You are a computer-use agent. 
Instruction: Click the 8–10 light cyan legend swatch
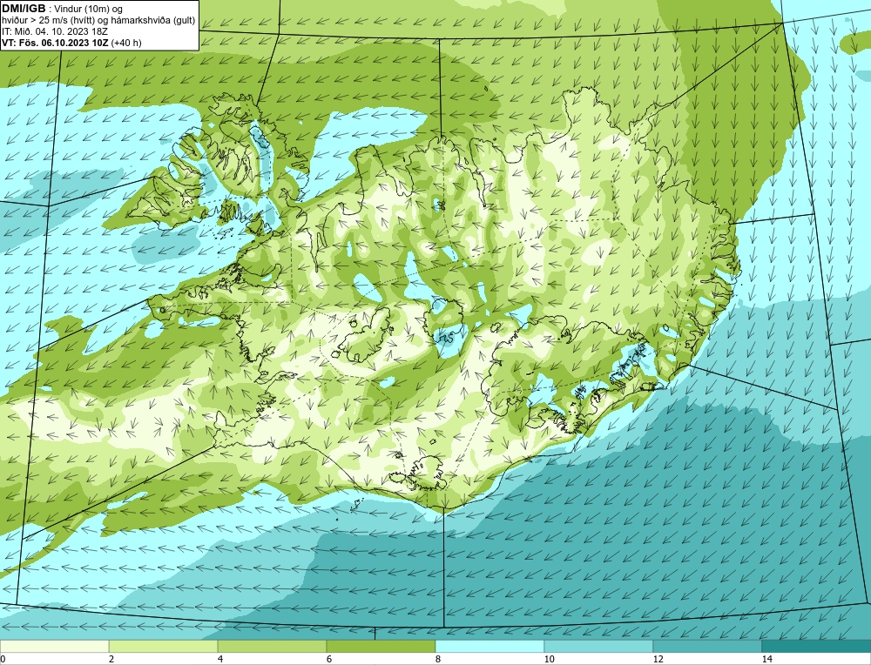tap(490, 646)
